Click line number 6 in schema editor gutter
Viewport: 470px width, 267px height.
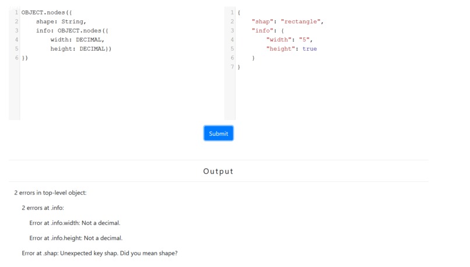tap(17, 58)
